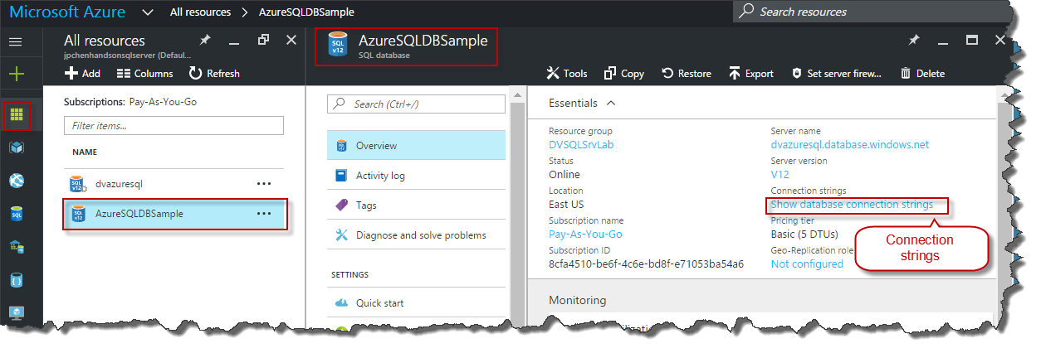Click Show database connection strings
1041x353 pixels.
click(x=852, y=205)
